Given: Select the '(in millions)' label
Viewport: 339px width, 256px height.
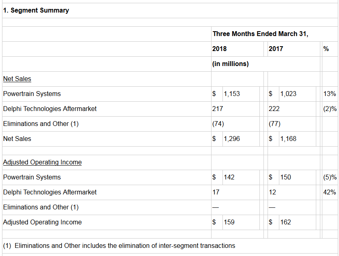Looking at the screenshot, I should 231,64.
